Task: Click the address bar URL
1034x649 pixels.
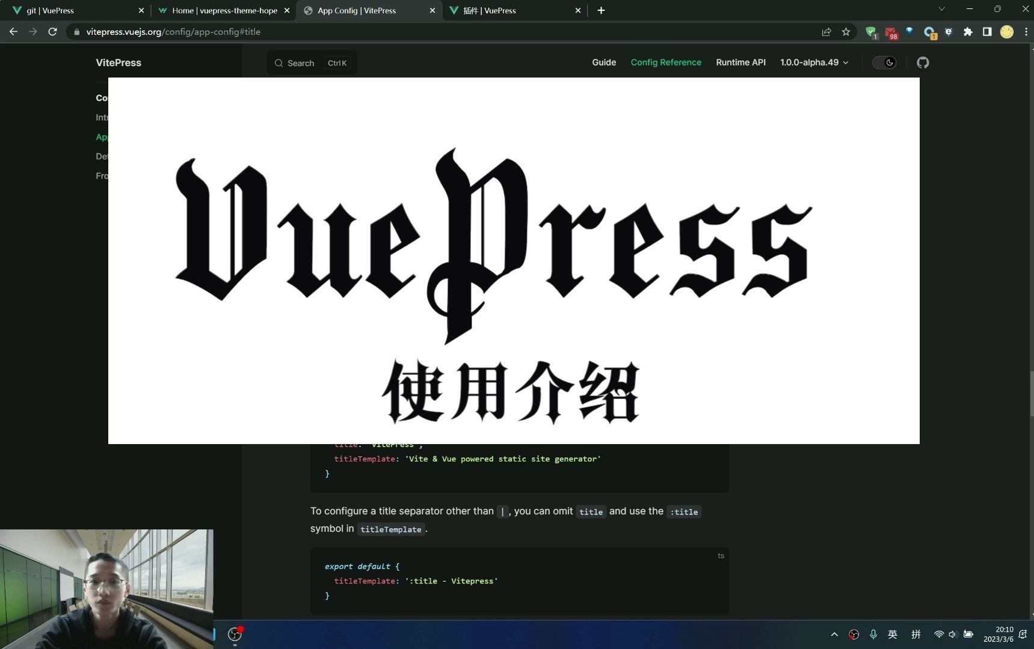Action: coord(173,32)
